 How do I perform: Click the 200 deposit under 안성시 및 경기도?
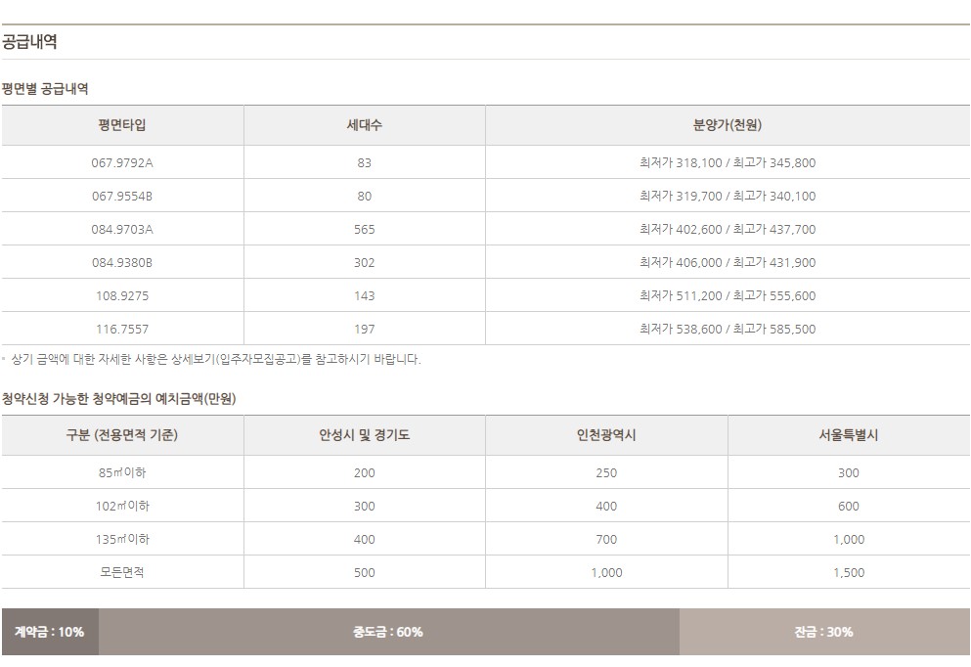pos(364,473)
